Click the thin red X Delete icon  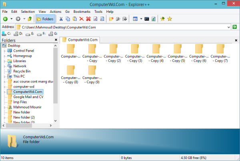(82, 19)
